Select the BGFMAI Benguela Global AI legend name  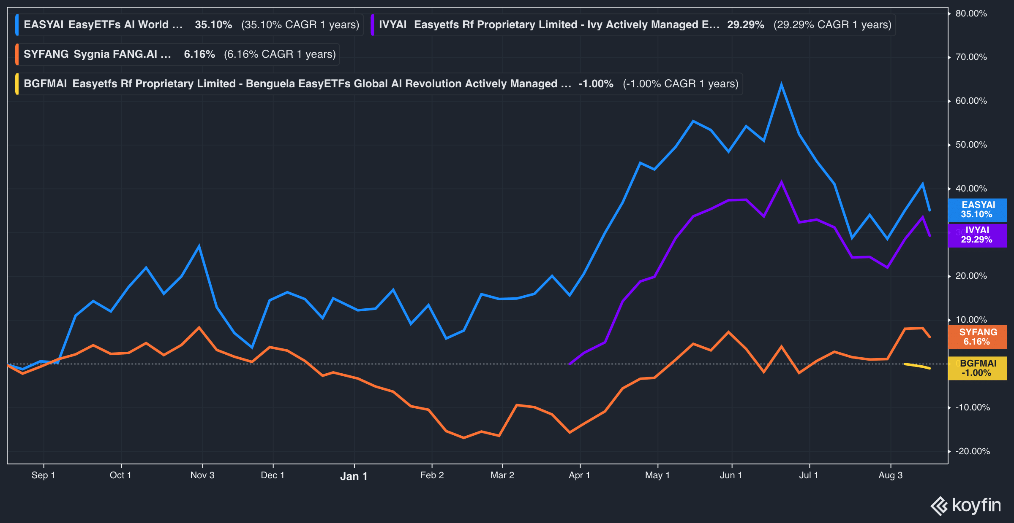[297, 84]
